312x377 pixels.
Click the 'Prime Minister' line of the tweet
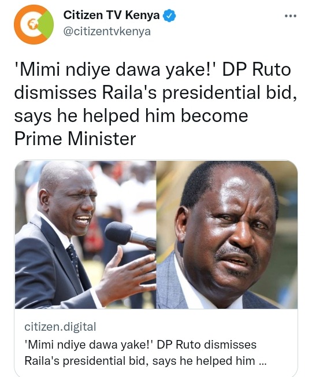[x=75, y=139]
